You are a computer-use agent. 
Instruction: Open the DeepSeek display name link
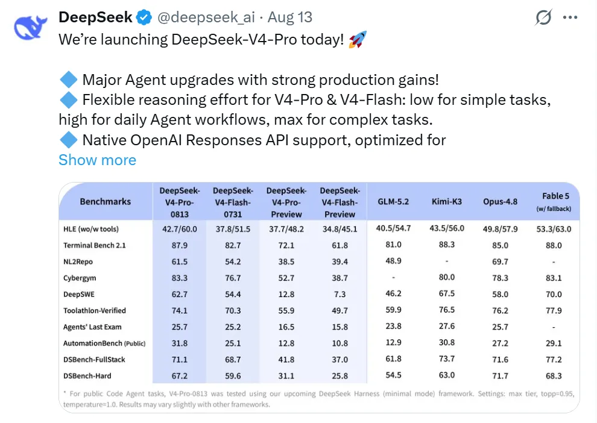(x=95, y=17)
